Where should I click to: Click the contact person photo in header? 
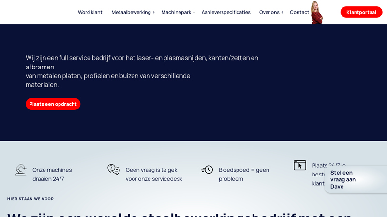tap(317, 13)
